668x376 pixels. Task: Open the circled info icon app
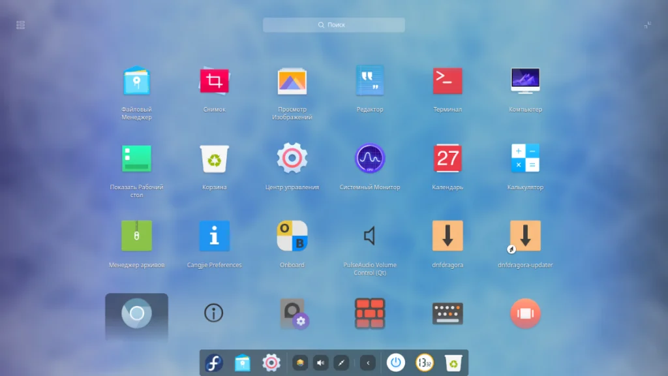point(213,313)
